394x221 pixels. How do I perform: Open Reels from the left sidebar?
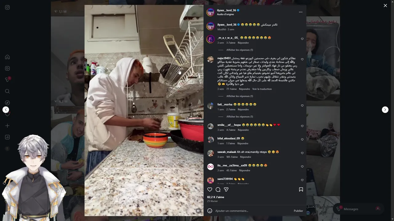pyautogui.click(x=7, y=68)
